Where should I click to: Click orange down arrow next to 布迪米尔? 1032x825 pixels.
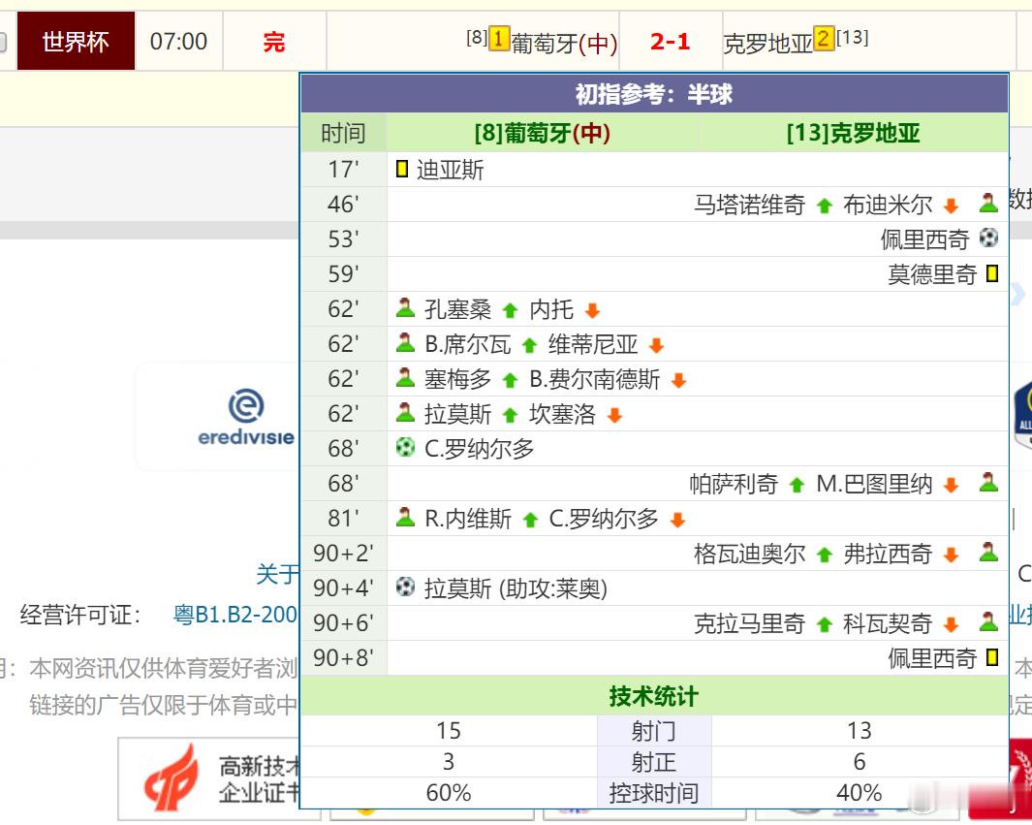(951, 206)
